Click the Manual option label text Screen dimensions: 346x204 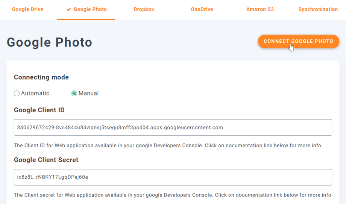click(x=88, y=94)
